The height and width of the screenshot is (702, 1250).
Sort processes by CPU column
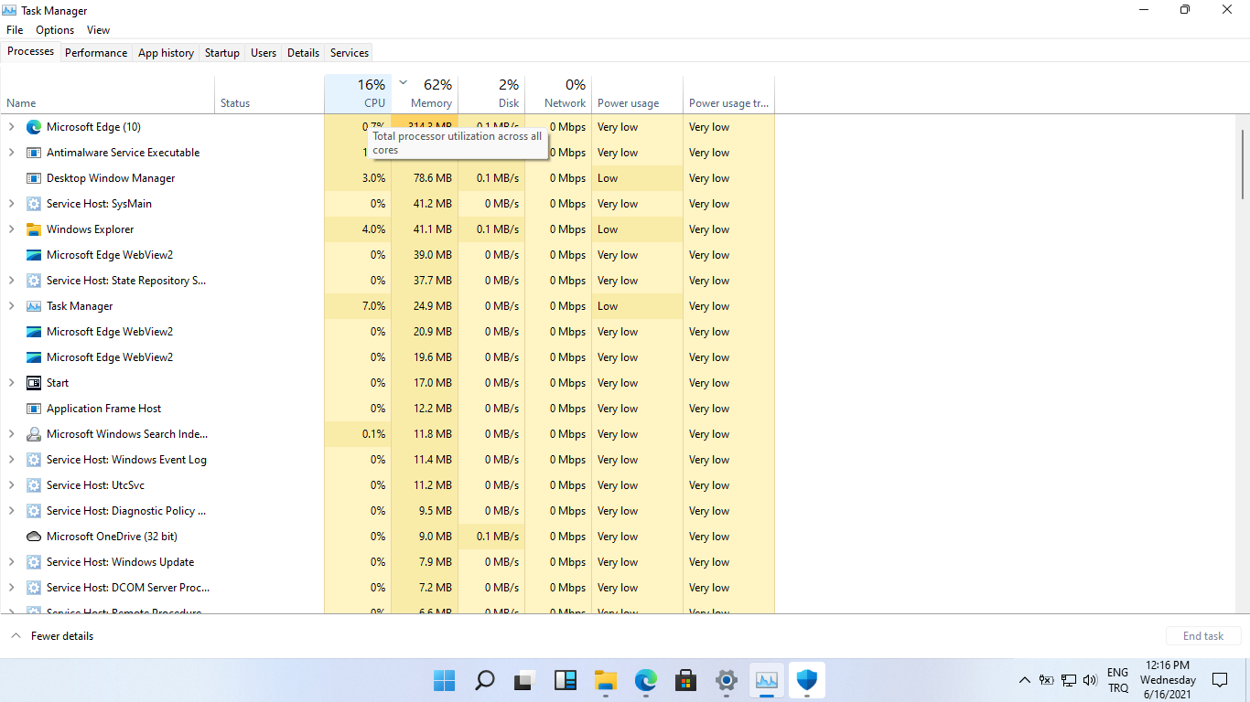[358, 94]
